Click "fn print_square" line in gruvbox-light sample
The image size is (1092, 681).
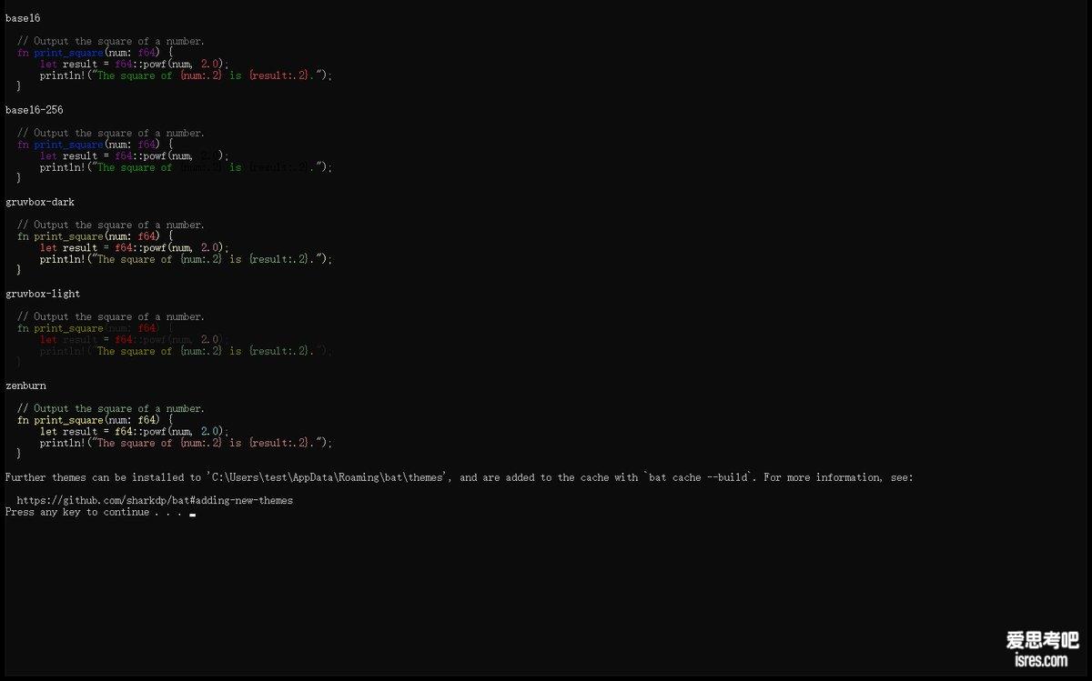96,328
